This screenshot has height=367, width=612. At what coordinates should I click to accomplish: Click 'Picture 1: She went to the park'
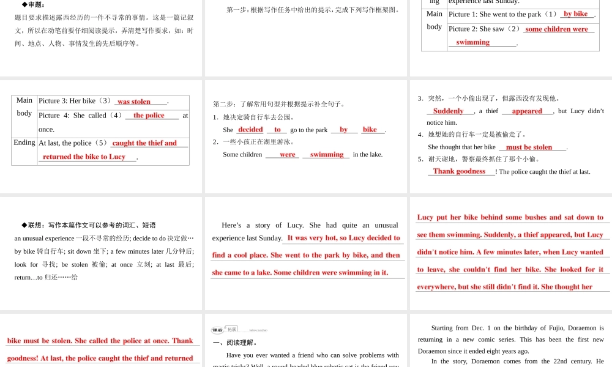coord(494,14)
